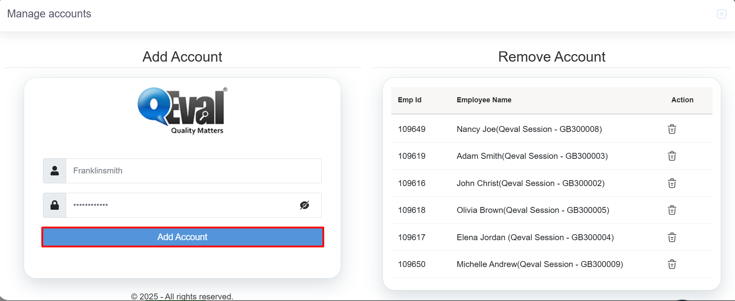Focus the password input field

click(194, 205)
